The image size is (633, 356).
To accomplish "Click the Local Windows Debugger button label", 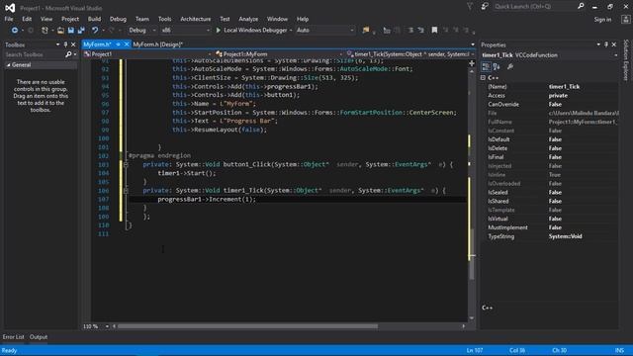I will (x=255, y=31).
